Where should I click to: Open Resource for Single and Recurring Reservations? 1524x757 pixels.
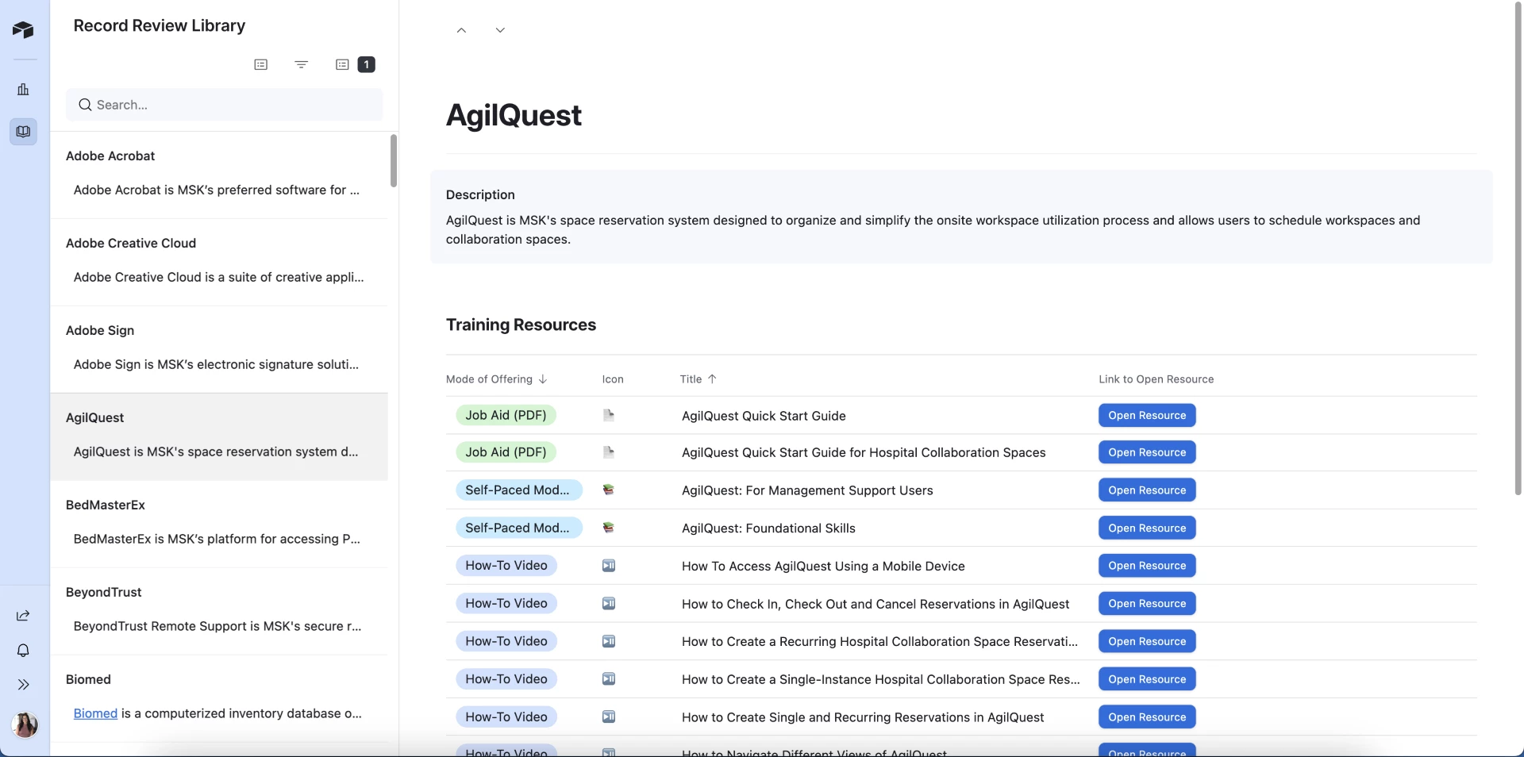pyautogui.click(x=1147, y=717)
